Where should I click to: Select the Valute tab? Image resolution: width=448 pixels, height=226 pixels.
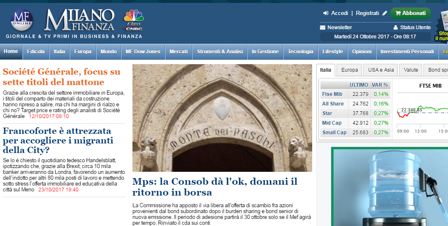point(410,70)
